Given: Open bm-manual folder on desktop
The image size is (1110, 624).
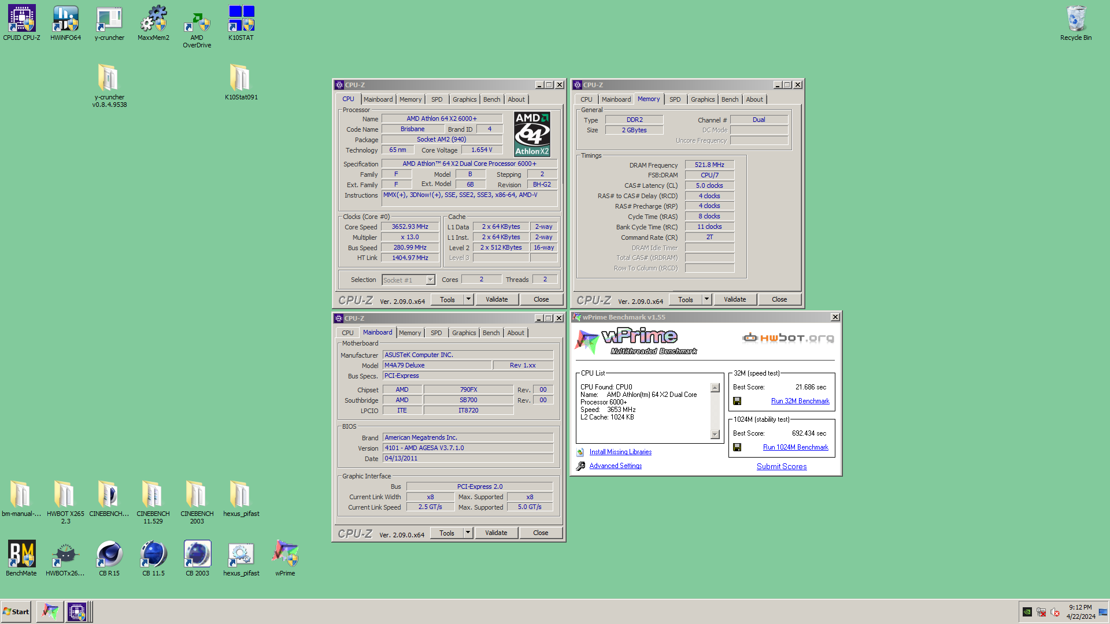Looking at the screenshot, I should (x=21, y=499).
